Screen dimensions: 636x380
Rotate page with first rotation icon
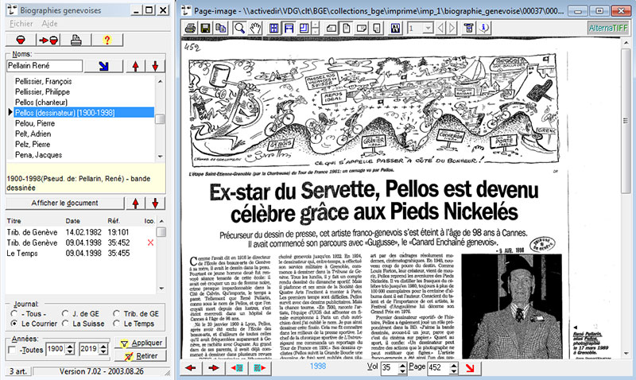pyautogui.click(x=331, y=28)
